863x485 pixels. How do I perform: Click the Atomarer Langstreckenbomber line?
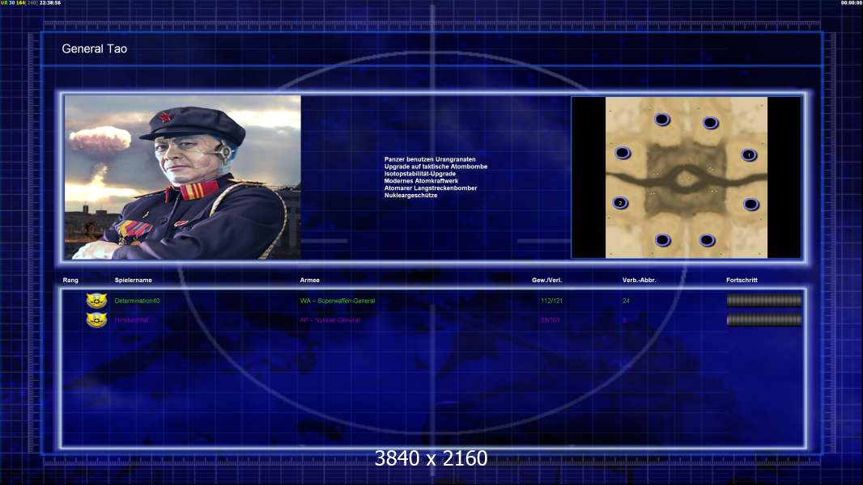coord(431,188)
